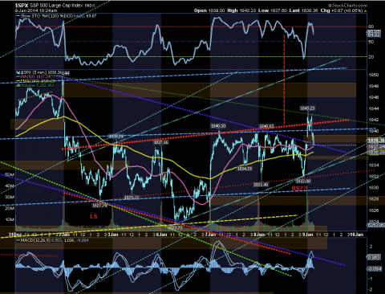Click the 1830 price axis label
The image size is (385, 294).
tap(374, 188)
